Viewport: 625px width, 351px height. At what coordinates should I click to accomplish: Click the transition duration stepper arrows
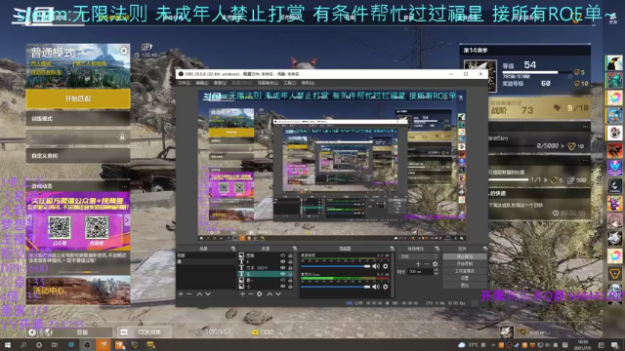[437, 271]
